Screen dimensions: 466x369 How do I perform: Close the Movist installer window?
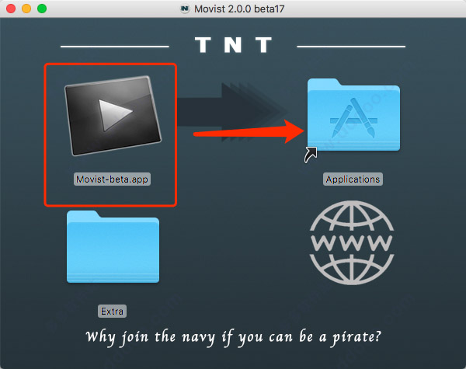point(11,9)
